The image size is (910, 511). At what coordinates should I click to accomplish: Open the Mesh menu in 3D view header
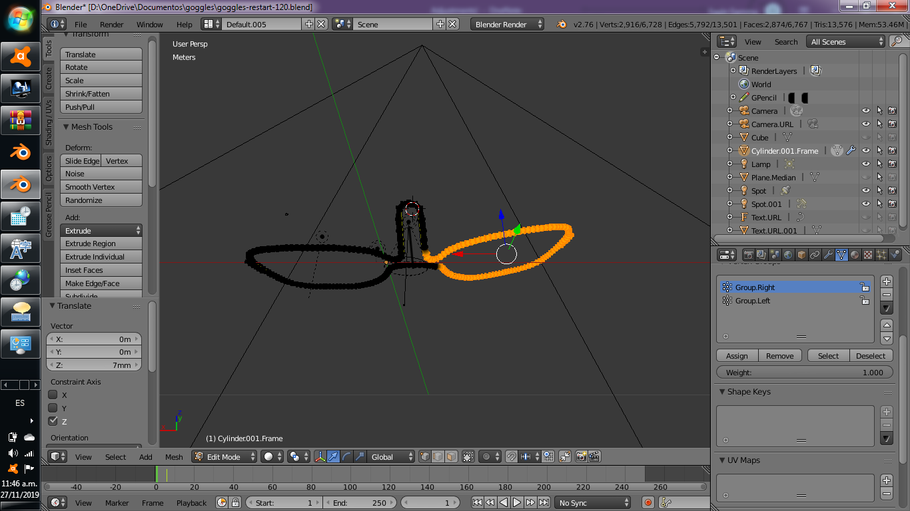174,456
